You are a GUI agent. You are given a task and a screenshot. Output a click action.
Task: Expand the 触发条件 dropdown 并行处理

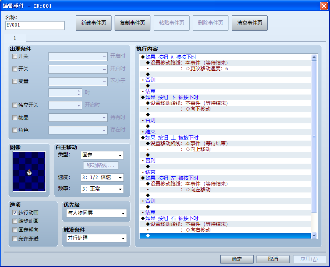point(97,238)
